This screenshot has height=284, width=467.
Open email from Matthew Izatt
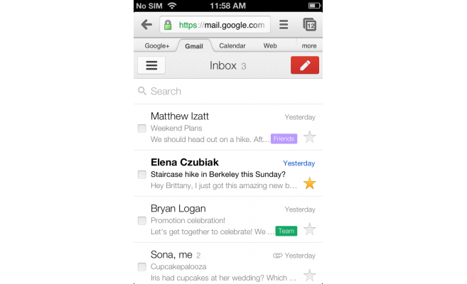228,127
